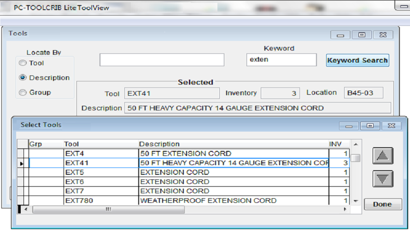Click the 50 FT HEAVY CAPACITY description cell

pyautogui.click(x=234, y=163)
